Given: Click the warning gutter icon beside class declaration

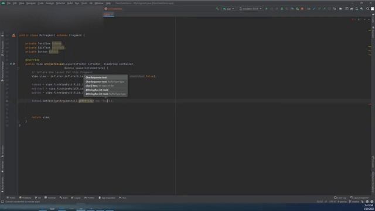Looking at the screenshot, I should [13, 35].
